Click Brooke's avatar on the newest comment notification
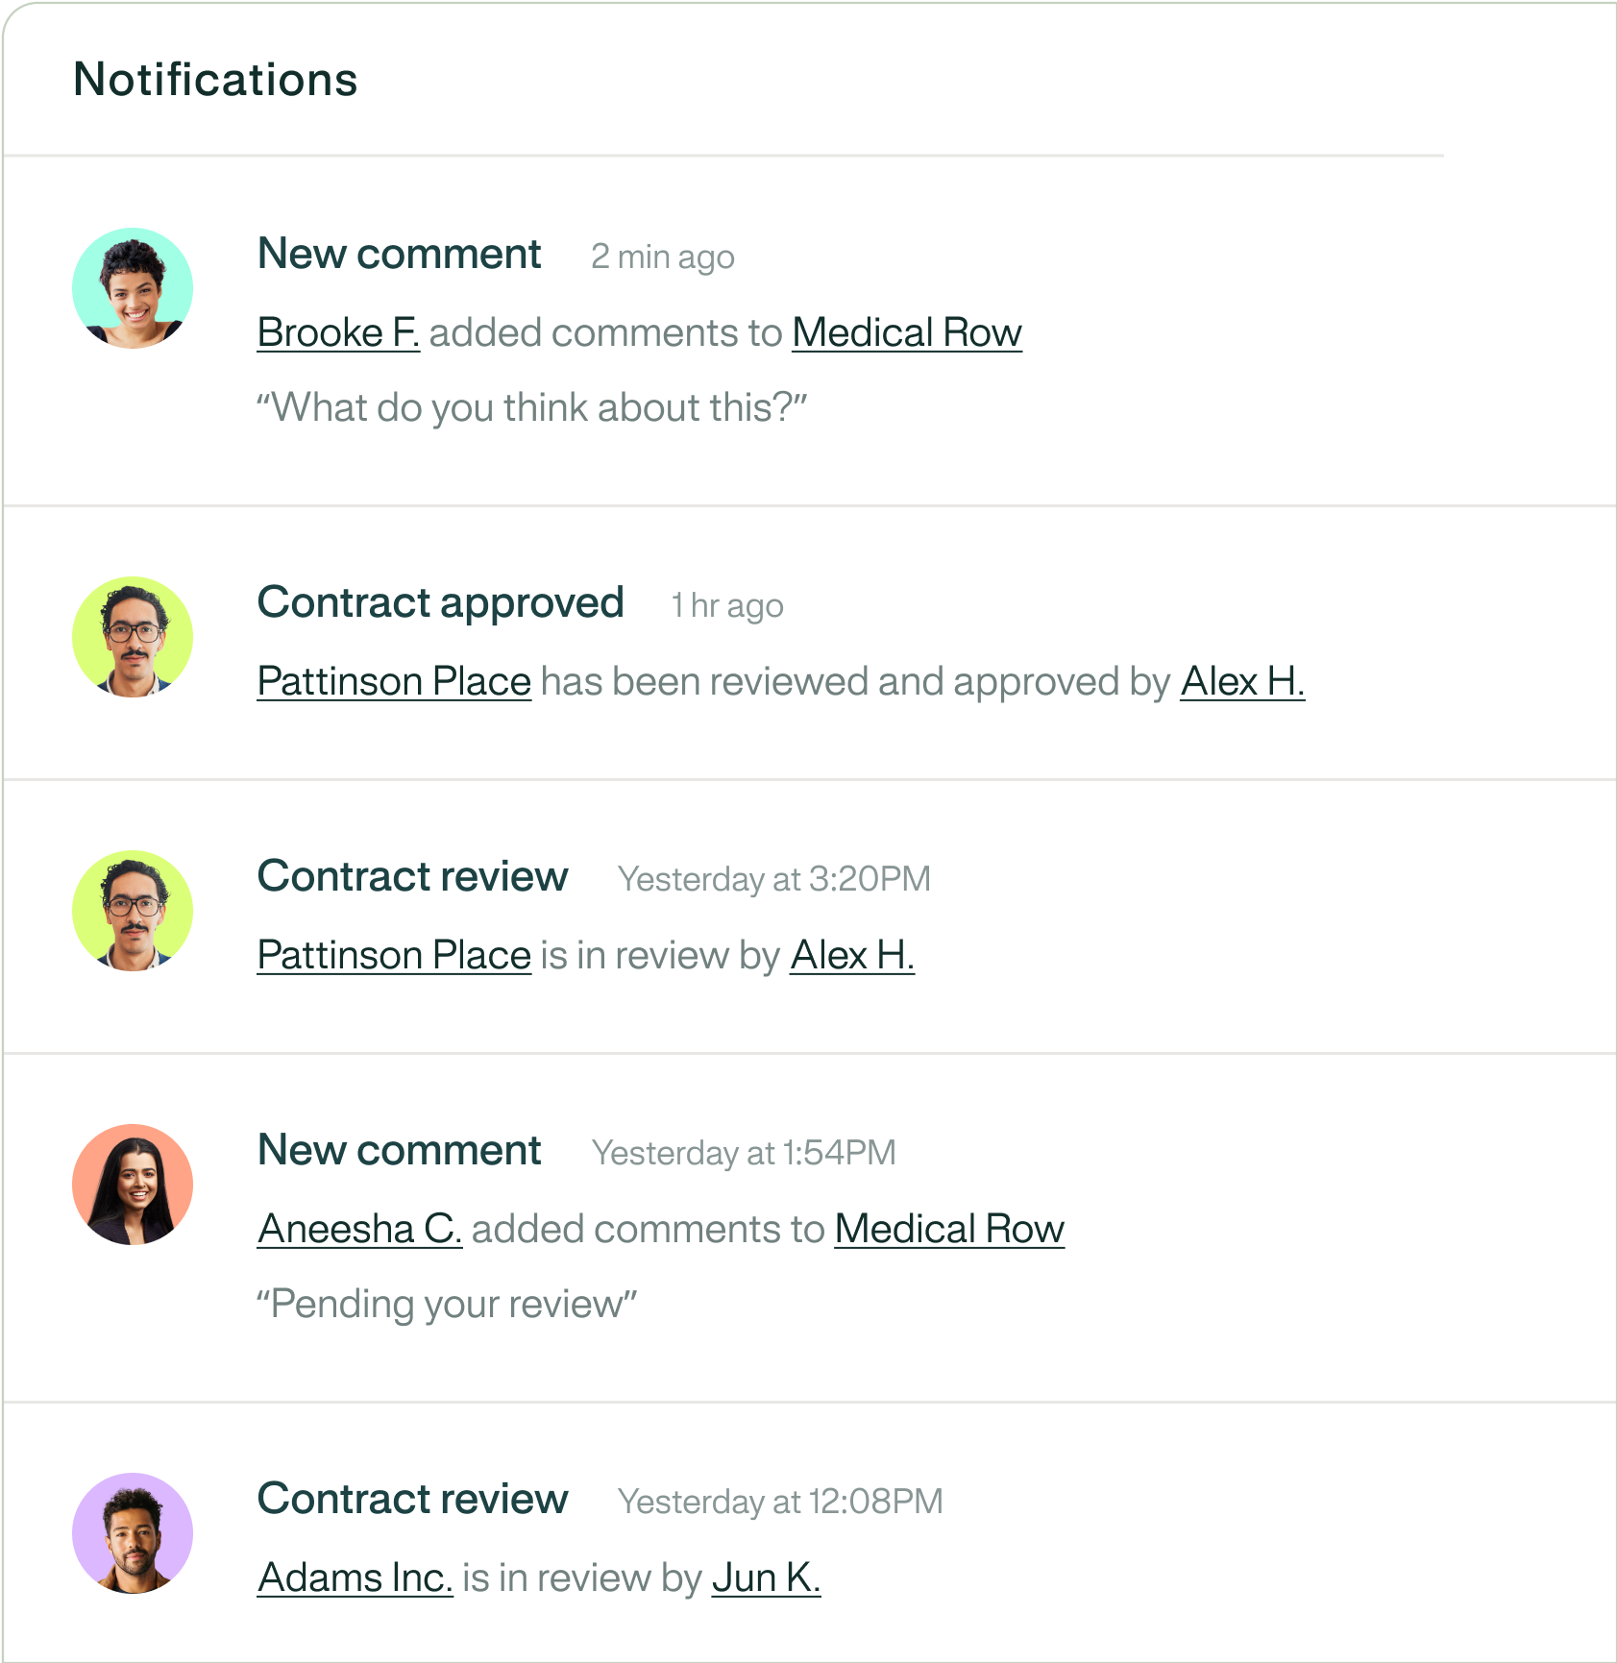The height and width of the screenshot is (1663, 1617). click(133, 288)
